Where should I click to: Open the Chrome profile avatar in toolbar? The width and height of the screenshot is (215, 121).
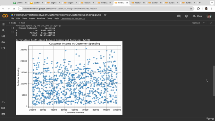tap(206, 8)
